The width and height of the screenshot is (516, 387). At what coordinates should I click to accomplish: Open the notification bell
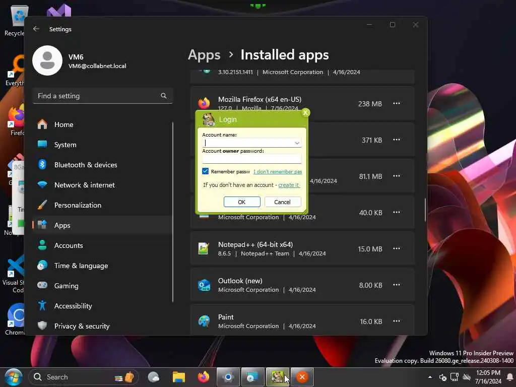(510, 377)
